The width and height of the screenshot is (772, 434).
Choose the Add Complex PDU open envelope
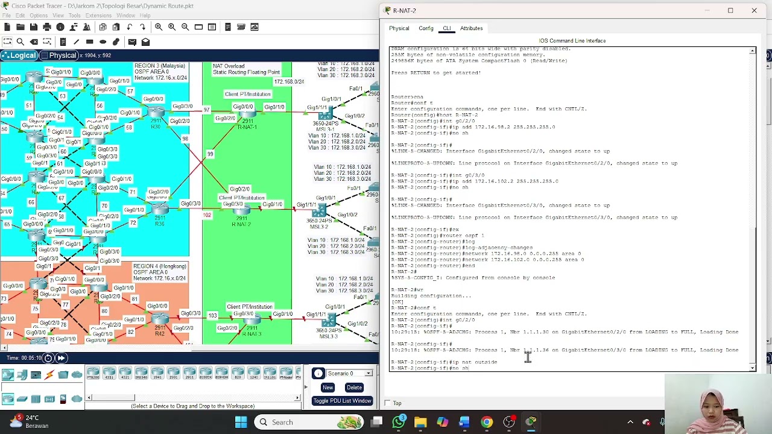(x=145, y=42)
